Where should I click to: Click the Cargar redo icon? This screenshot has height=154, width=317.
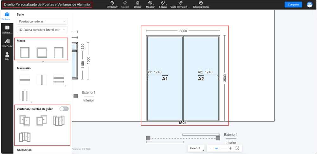pos(125,3)
